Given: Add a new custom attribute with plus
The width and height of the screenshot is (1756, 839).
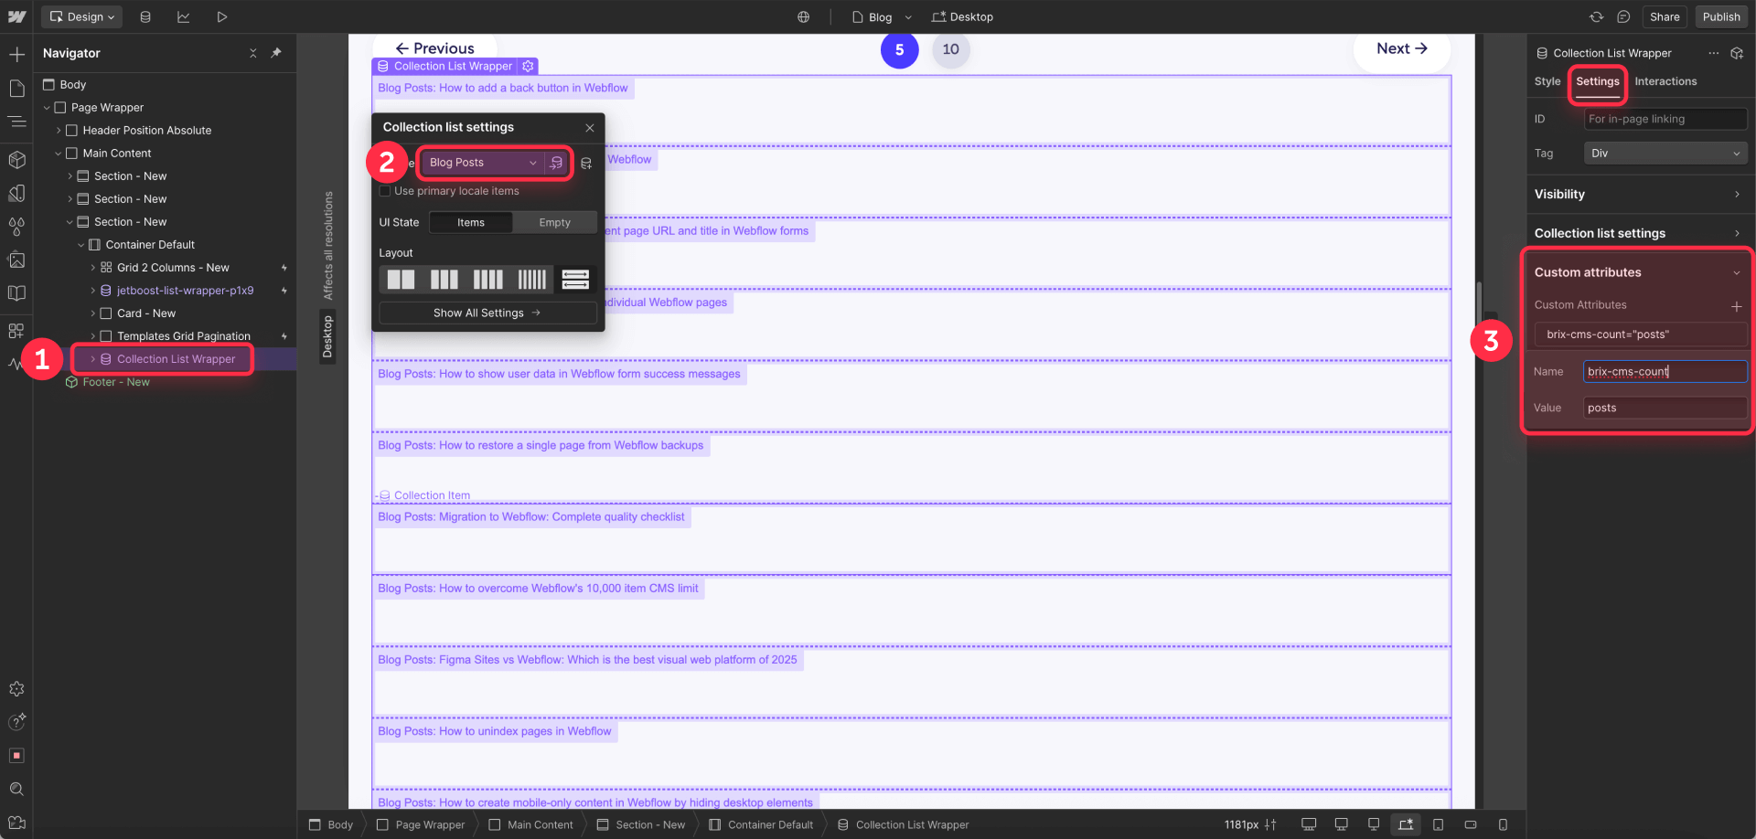Looking at the screenshot, I should click(1736, 306).
